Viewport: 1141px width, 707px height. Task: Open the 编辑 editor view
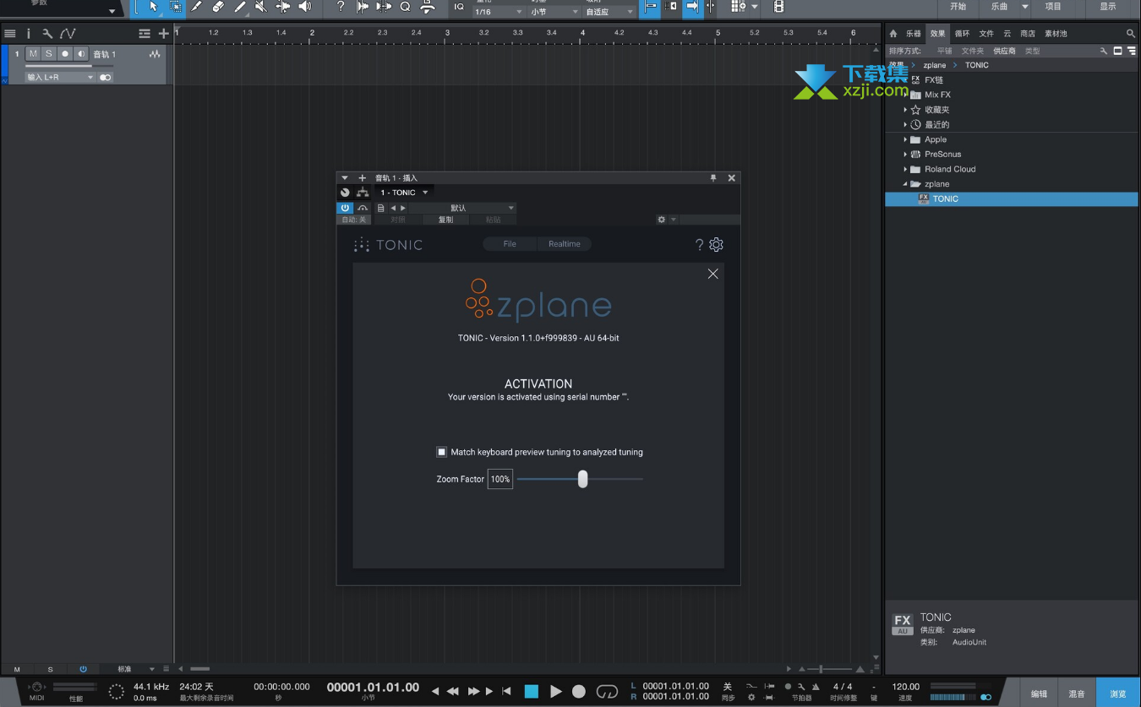click(1039, 693)
